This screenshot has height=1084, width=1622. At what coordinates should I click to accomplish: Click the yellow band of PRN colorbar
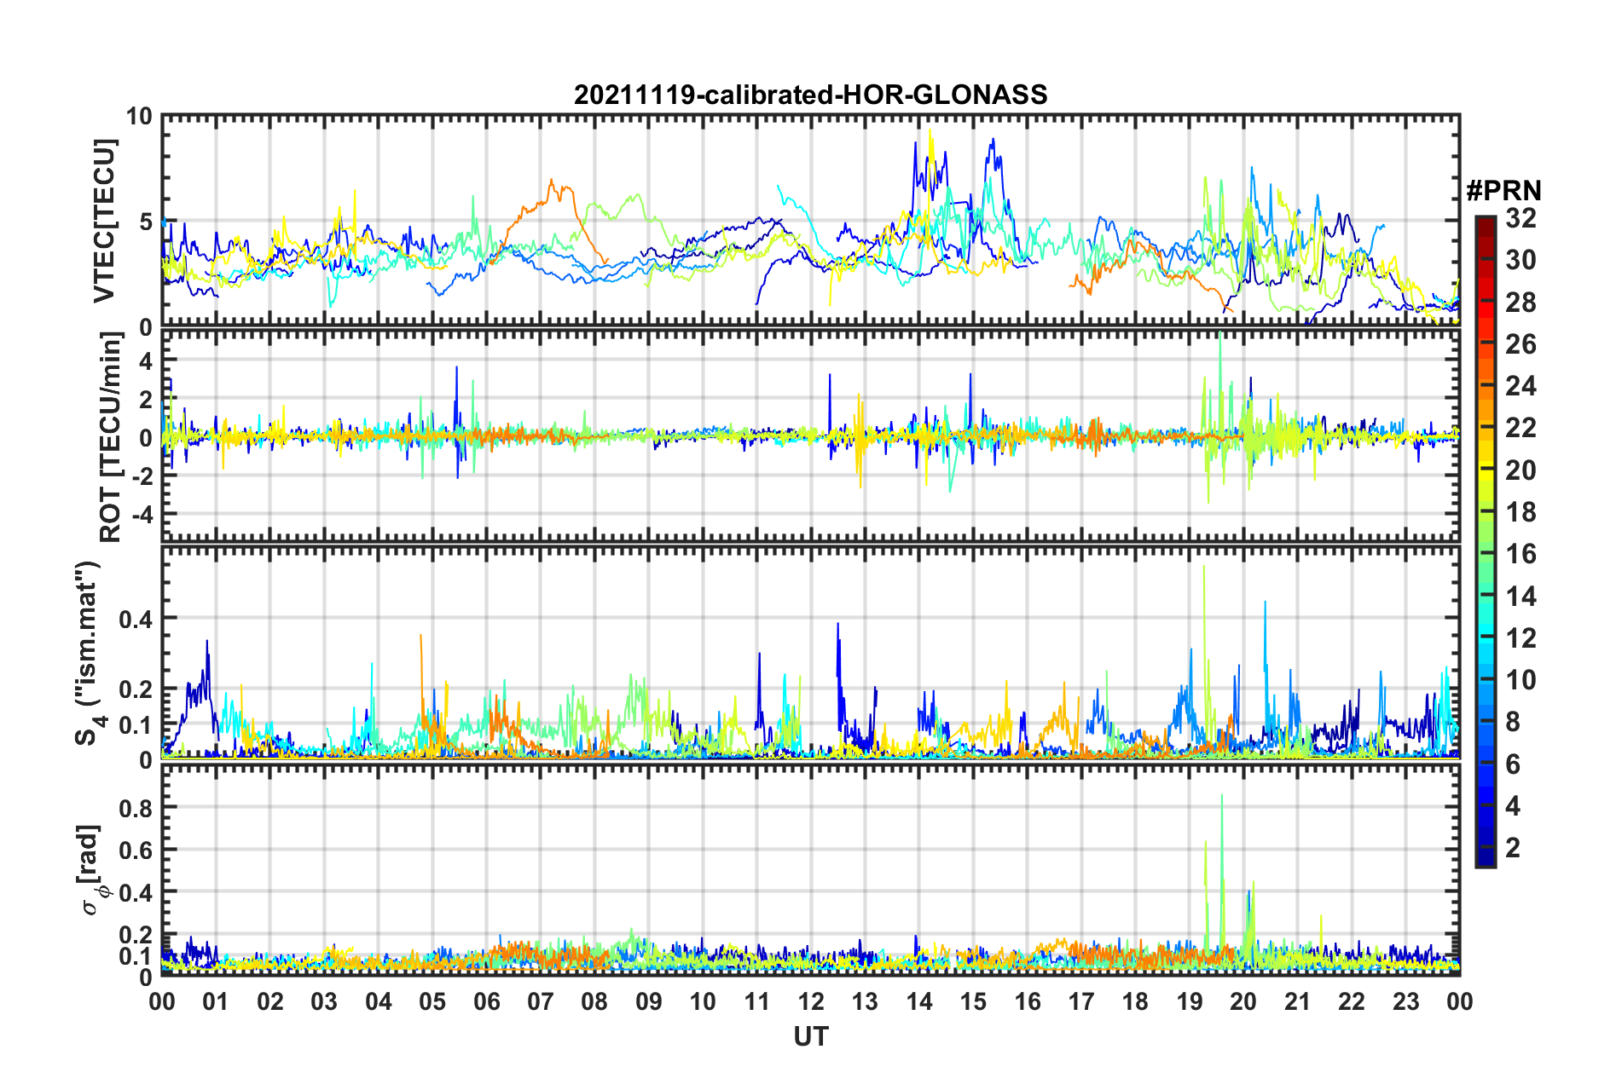(1485, 470)
